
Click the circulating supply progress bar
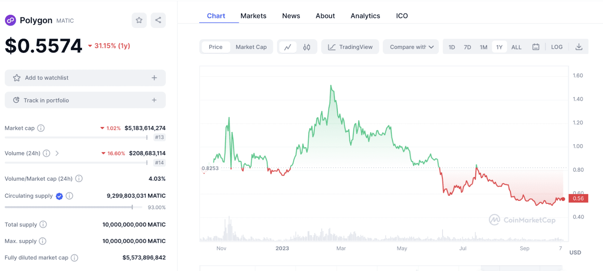tap(73, 207)
